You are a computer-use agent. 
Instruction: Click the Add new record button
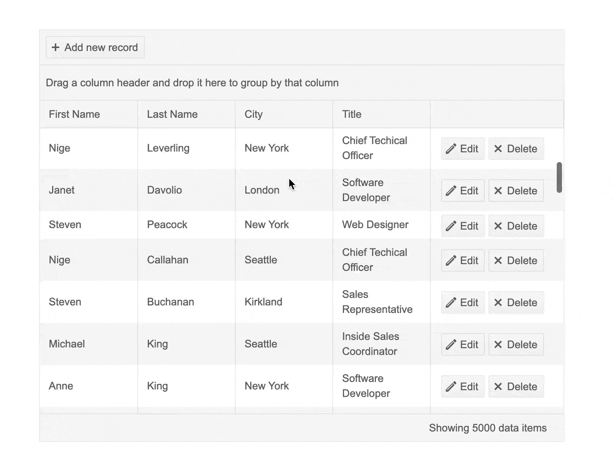click(95, 47)
